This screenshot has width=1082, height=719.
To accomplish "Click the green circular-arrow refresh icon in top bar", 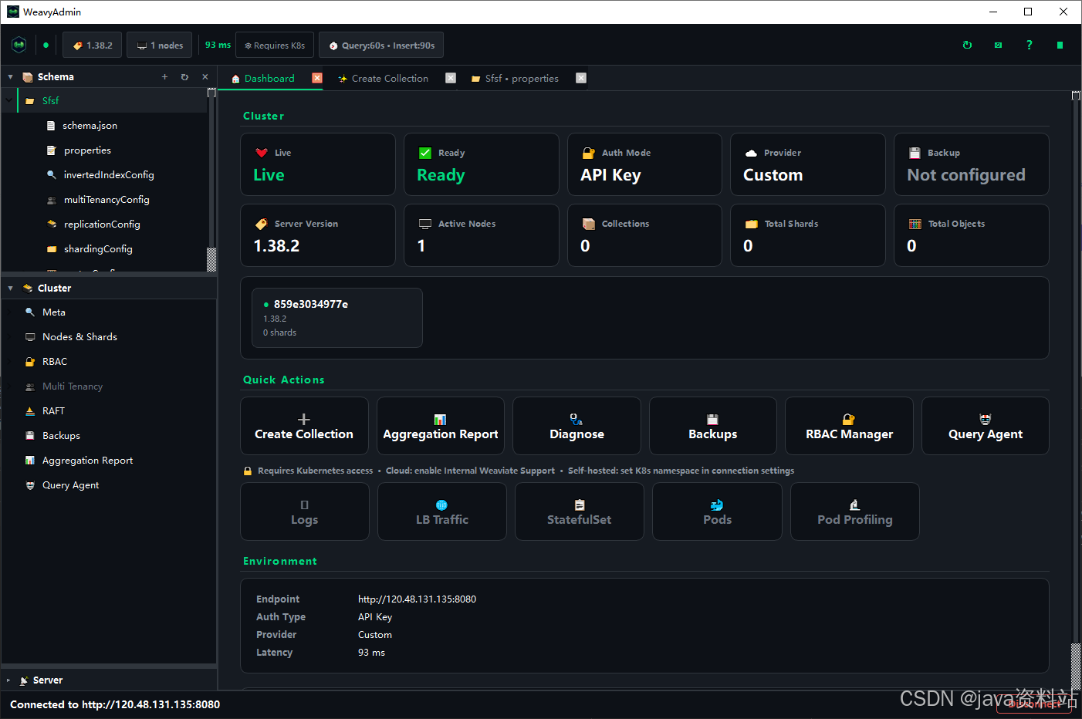I will point(967,46).
